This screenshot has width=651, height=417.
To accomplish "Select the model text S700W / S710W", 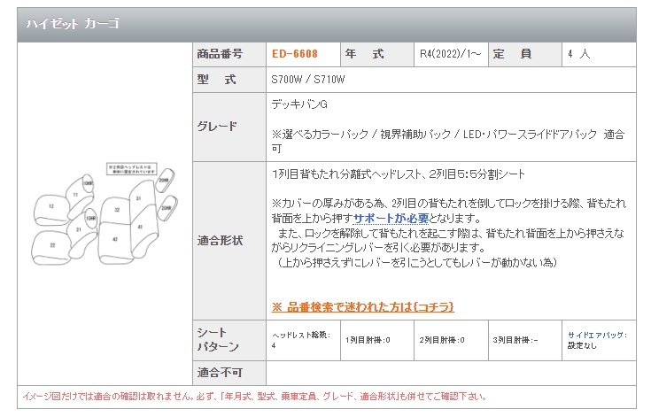I will 308,80.
